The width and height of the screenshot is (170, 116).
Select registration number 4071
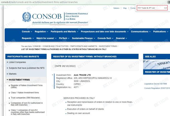76,87
